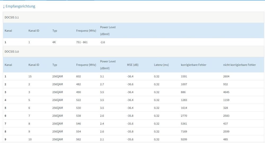The height and width of the screenshot is (143, 265).
Task: Click the -36.6 MSE value
Action: 130,84
